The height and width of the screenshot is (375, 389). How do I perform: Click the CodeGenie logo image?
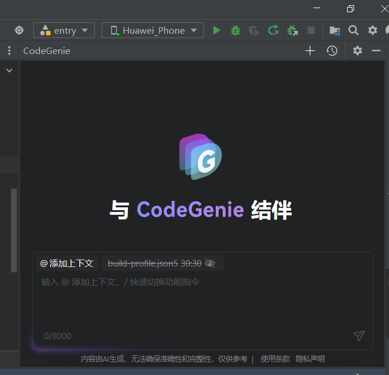(201, 157)
